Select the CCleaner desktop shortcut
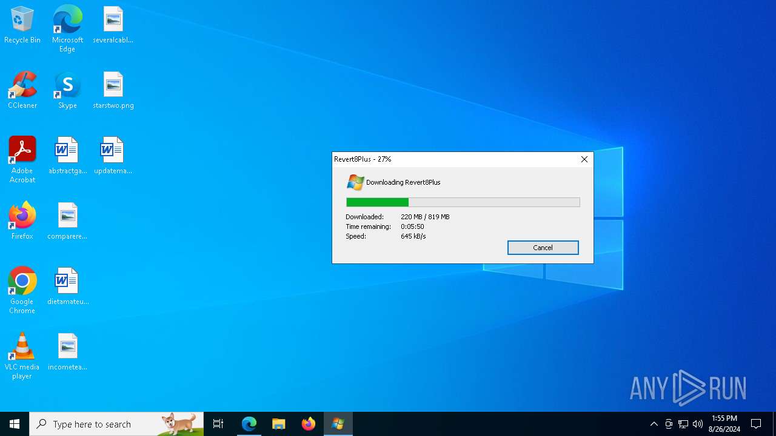Screen dimensions: 776x436 click(x=22, y=91)
